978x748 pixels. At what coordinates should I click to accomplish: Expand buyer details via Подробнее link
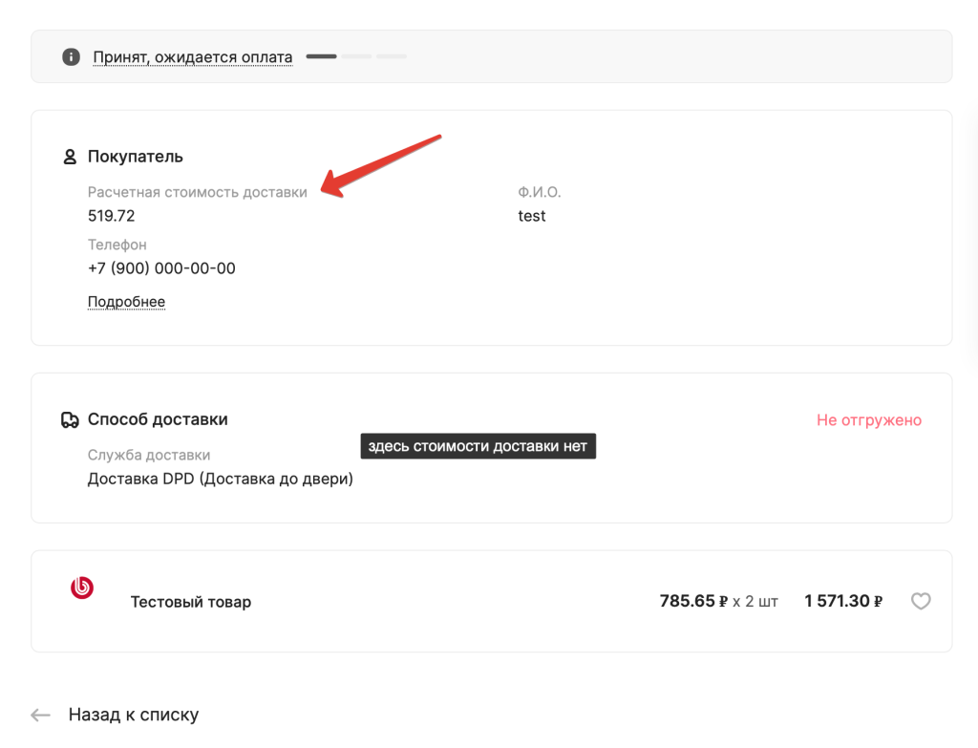(x=126, y=302)
